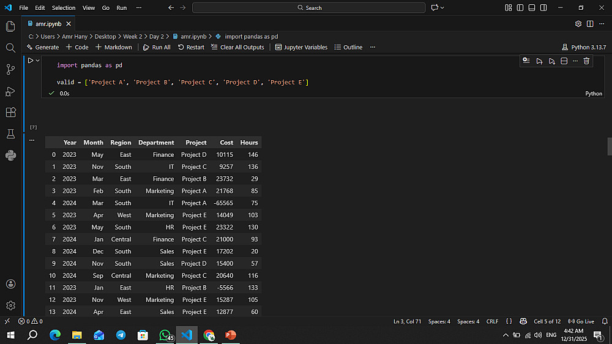
Task: Open the Copilot Chat icon
Action: pyautogui.click(x=435, y=8)
